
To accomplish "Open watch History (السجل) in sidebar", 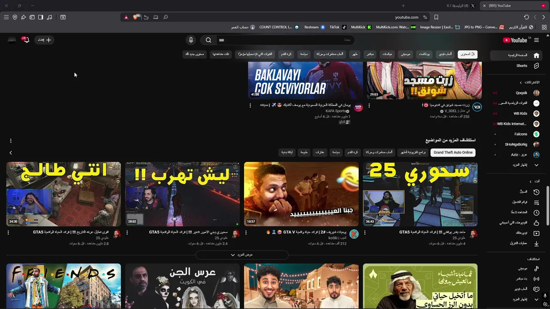I will tap(516, 192).
